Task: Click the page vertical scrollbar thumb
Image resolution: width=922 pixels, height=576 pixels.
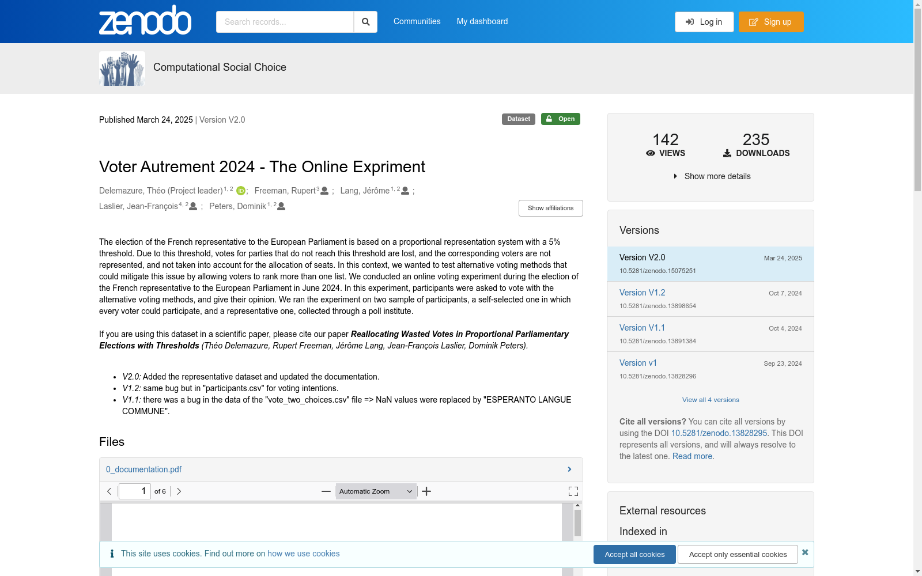Action: 917,100
